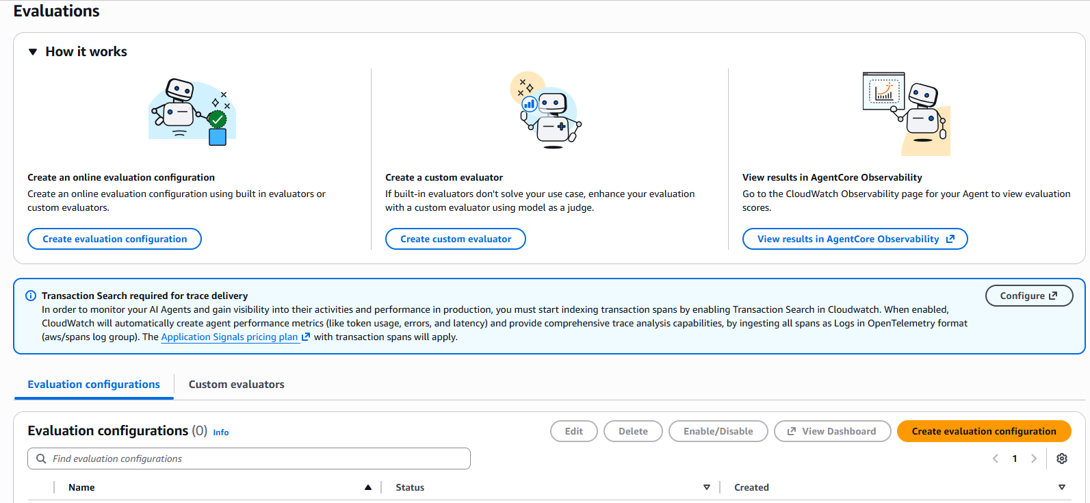Click Create evaluation configuration outline button

(x=114, y=239)
